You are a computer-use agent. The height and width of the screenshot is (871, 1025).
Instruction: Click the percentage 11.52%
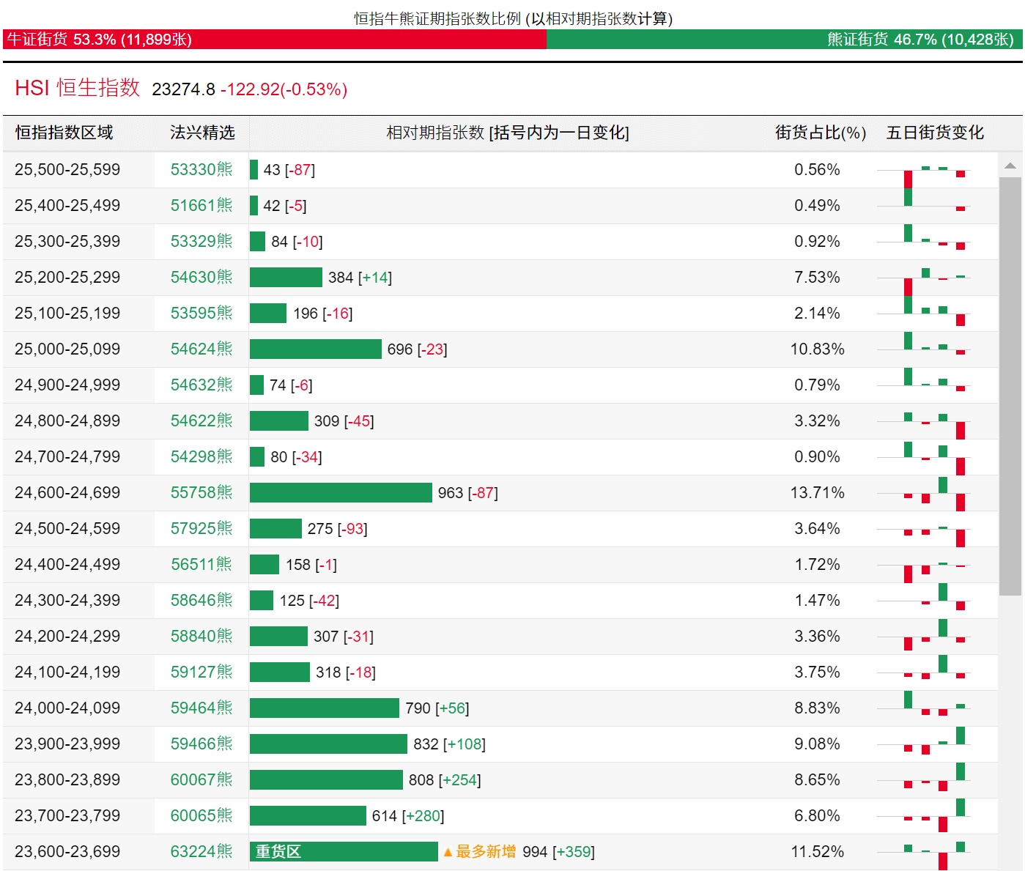tap(817, 851)
